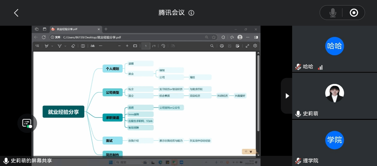Click the PDF zoom in plus button
The height and width of the screenshot is (166, 377).
coord(127,46)
